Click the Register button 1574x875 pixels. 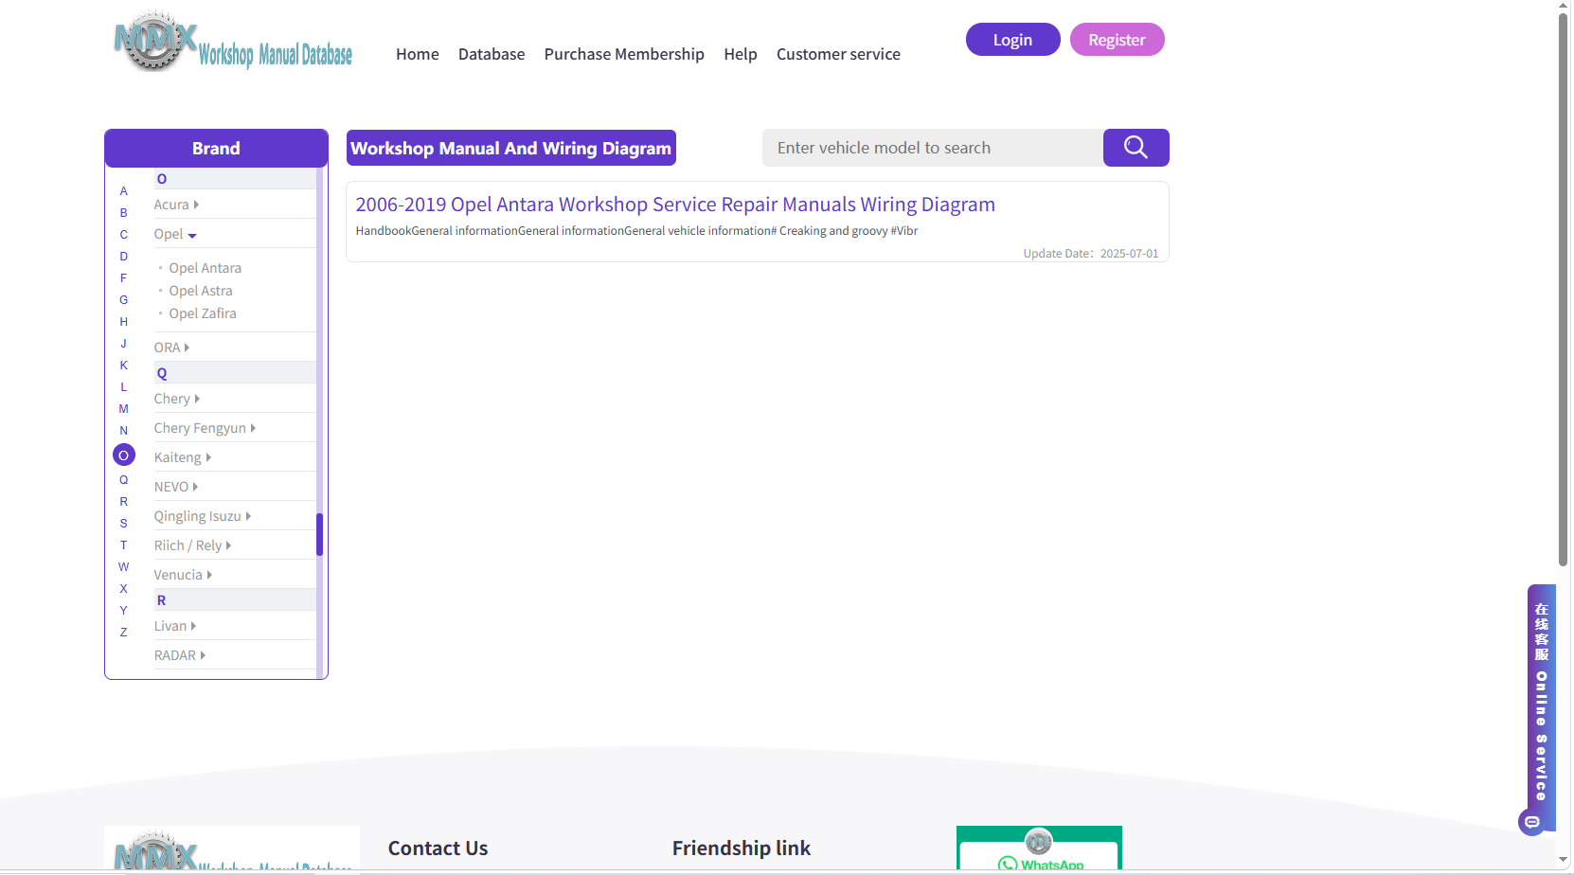point(1117,40)
